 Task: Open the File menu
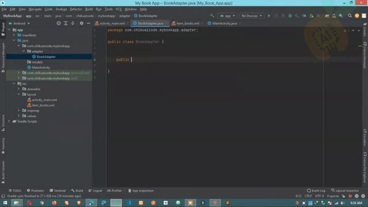4,9
